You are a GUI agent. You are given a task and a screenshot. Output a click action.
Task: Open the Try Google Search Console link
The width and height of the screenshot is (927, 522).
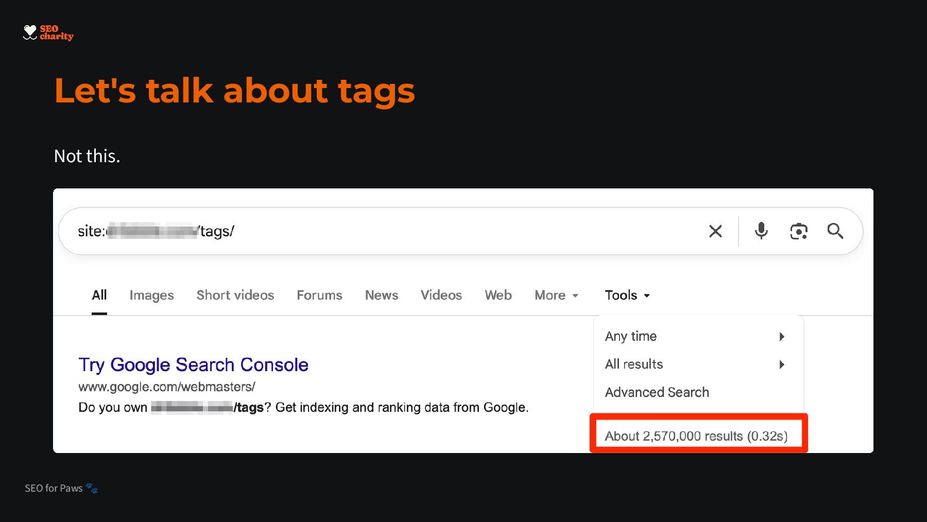[x=193, y=364]
